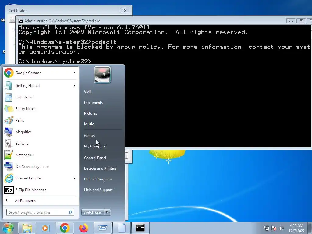312x234 pixels.
Task: Open Control Panel
Action: (x=95, y=158)
